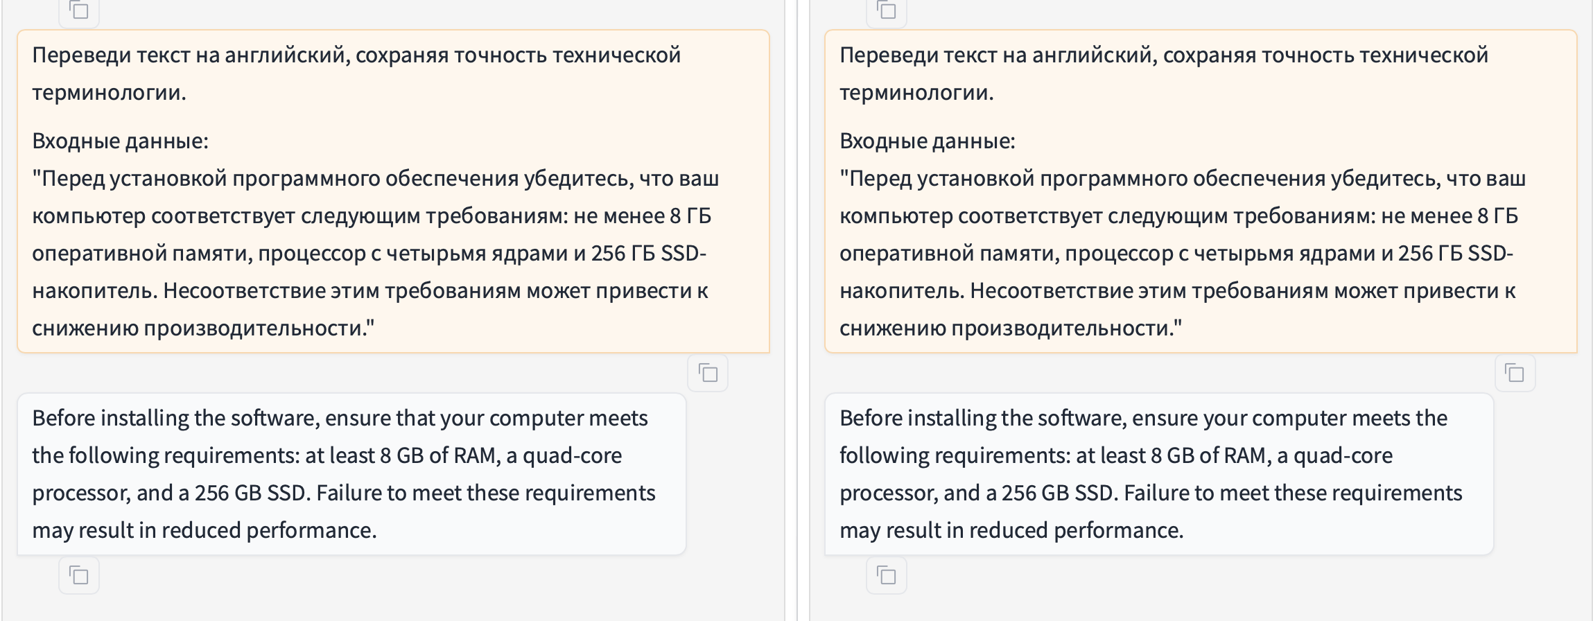This screenshot has height=621, width=1593.
Task: Select the quoted Russian input text in left prompt
Action: coord(375,253)
